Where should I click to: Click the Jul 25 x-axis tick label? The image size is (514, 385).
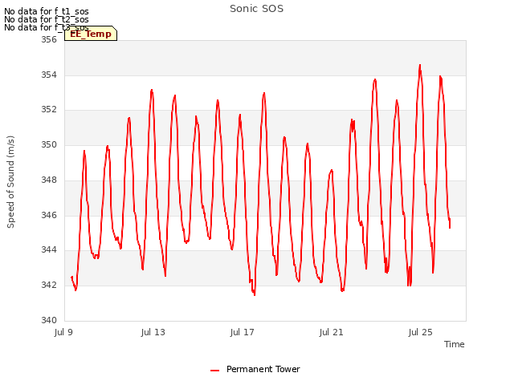[420, 332]
